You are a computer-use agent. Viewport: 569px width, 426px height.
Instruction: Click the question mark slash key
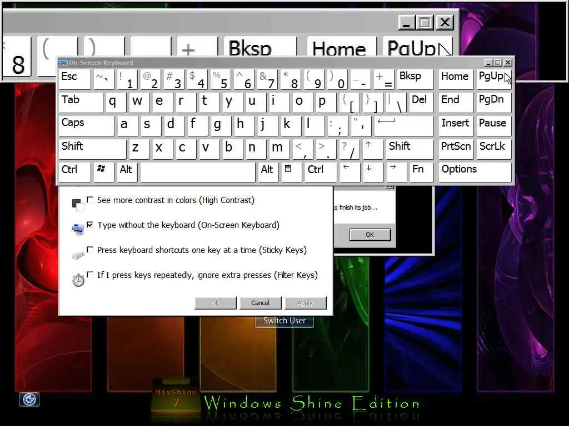tap(350, 149)
